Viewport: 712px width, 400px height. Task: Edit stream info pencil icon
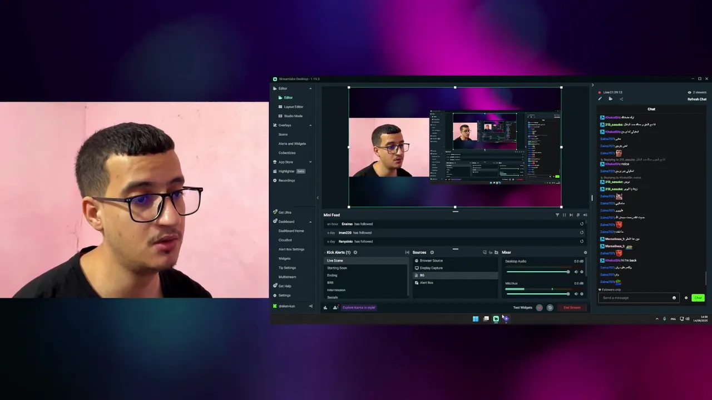coord(600,99)
